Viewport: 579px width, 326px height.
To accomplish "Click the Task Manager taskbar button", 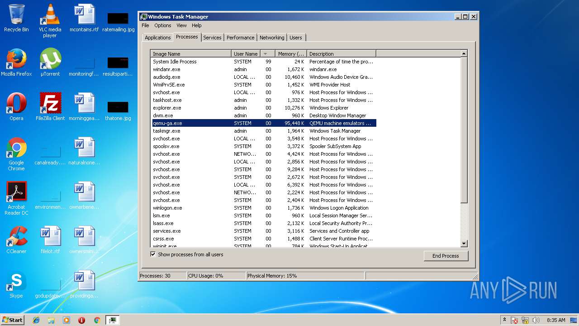I will click(x=112, y=320).
